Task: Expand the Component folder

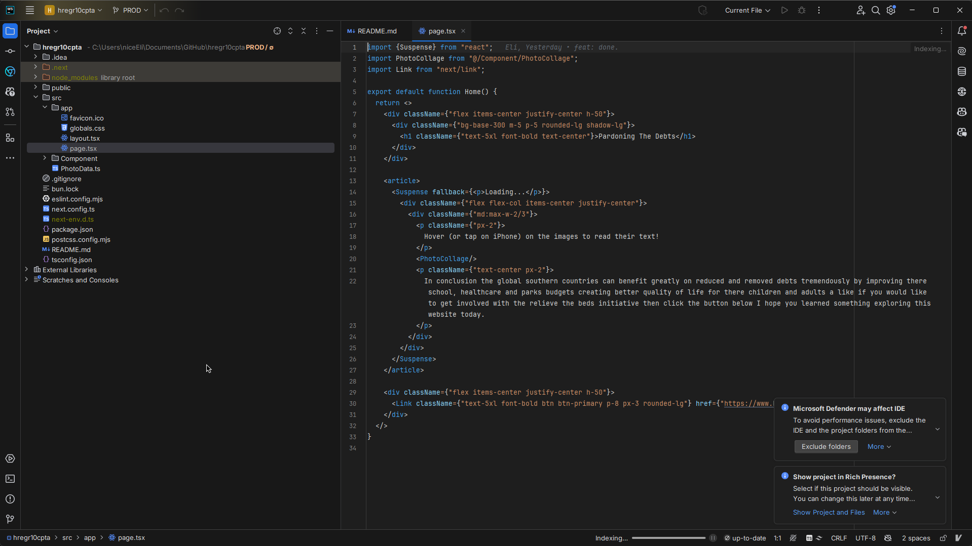Action: (45, 158)
